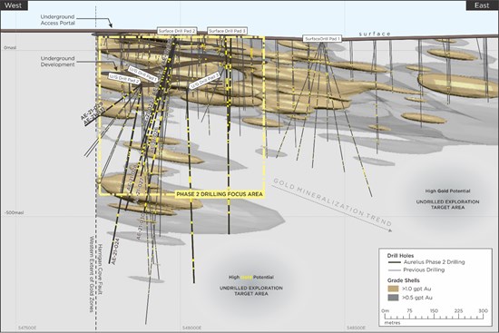Click the 150 mark on scale bar
The image size is (499, 333).
pyautogui.click(x=434, y=310)
